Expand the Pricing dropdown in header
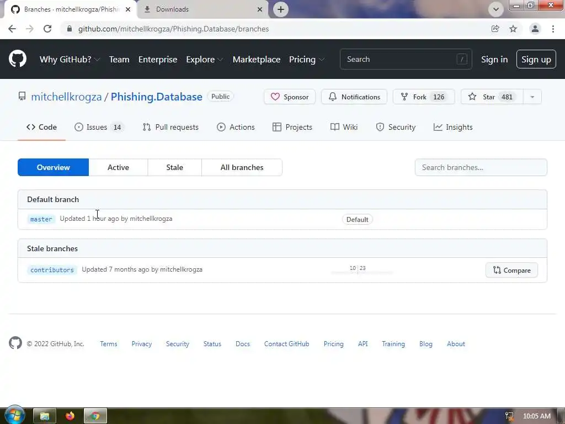565x424 pixels. pyautogui.click(x=306, y=60)
